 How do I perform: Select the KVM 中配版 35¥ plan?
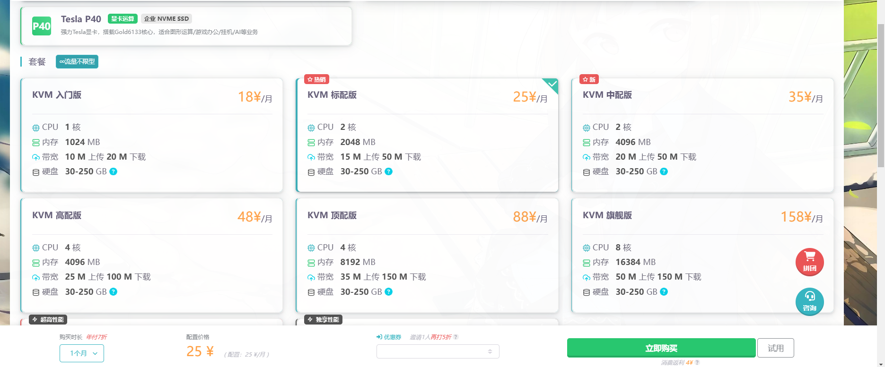coord(702,135)
